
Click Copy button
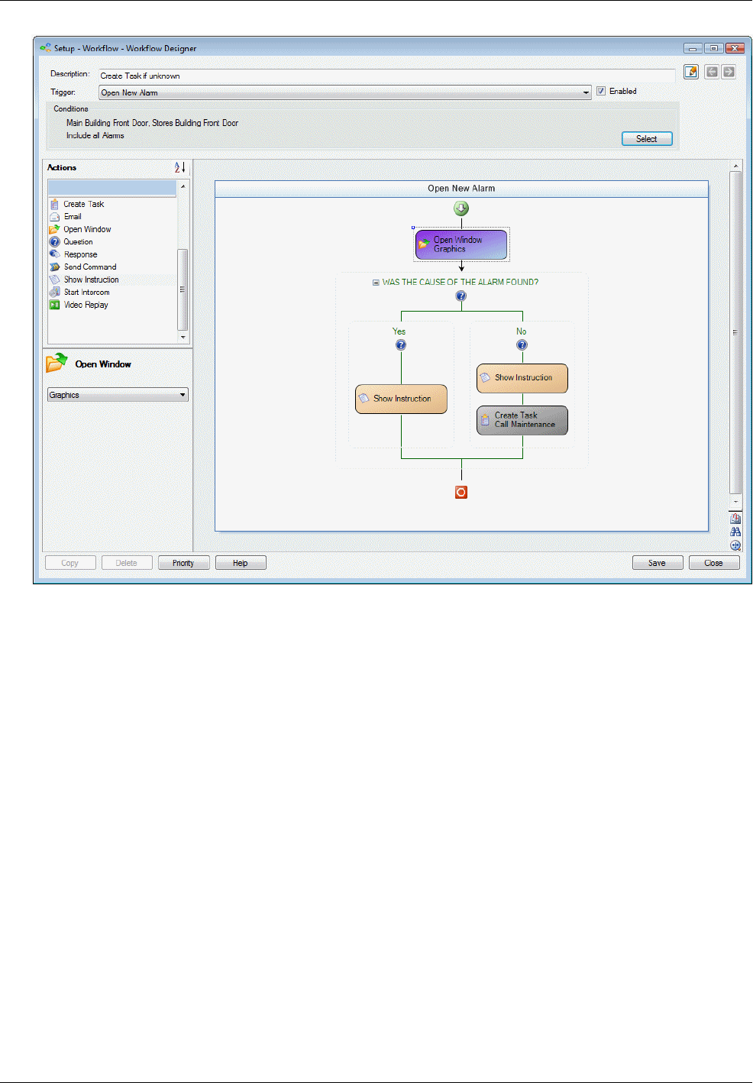tap(70, 563)
